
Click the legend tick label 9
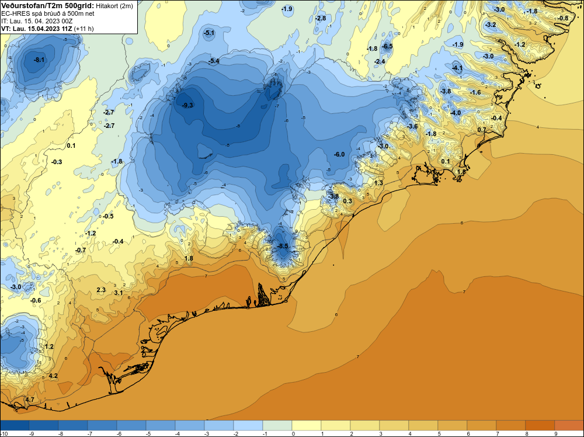click(555, 433)
